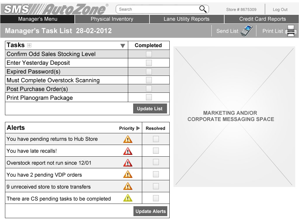Check Completed box for Print Planogram Package
Image resolution: width=299 pixels, height=224 pixels.
(x=149, y=97)
